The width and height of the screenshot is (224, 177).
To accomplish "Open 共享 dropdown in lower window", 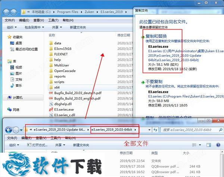I will (60, 145).
